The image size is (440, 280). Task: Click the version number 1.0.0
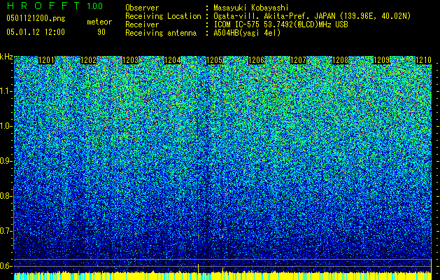(x=95, y=6)
